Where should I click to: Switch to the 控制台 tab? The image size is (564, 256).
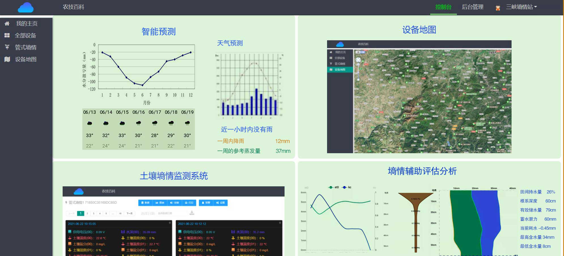[x=443, y=7]
